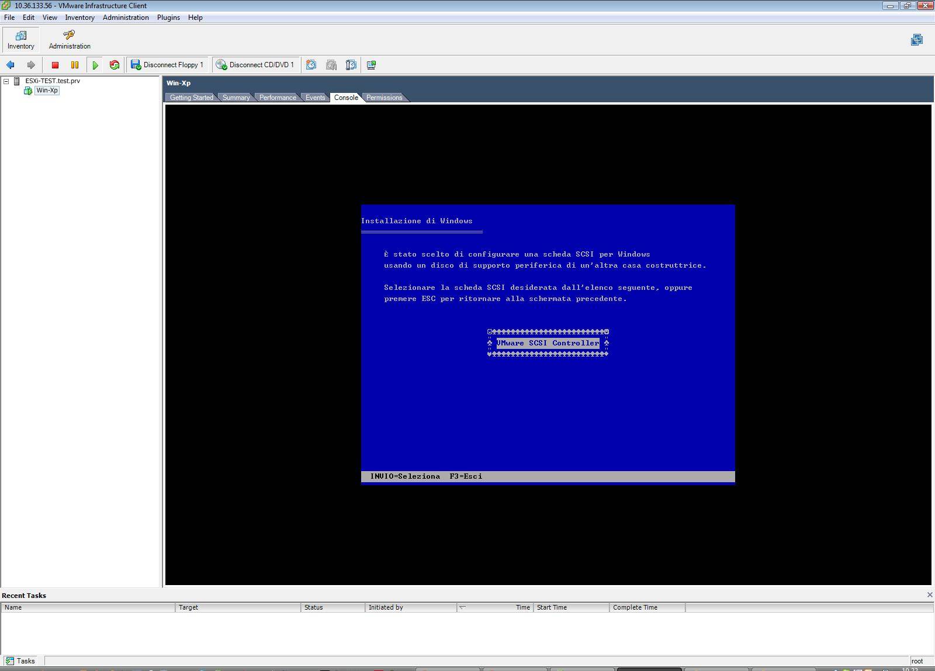Open the Administration view icon
The height and width of the screenshot is (671, 935).
(69, 35)
